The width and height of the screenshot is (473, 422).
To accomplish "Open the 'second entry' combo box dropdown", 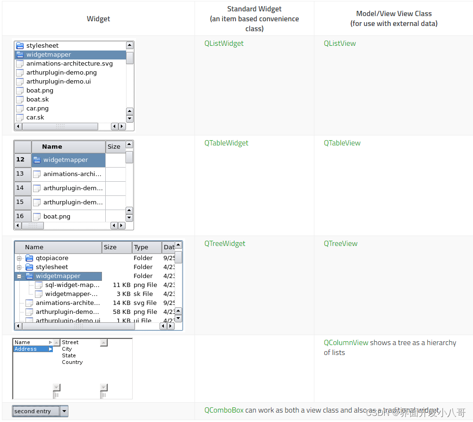I will pos(64,411).
